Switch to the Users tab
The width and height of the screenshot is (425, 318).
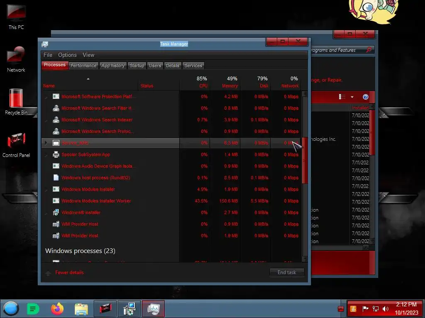pyautogui.click(x=155, y=65)
